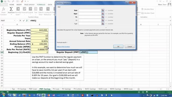Open the Financial functions icon

pos(24,9)
